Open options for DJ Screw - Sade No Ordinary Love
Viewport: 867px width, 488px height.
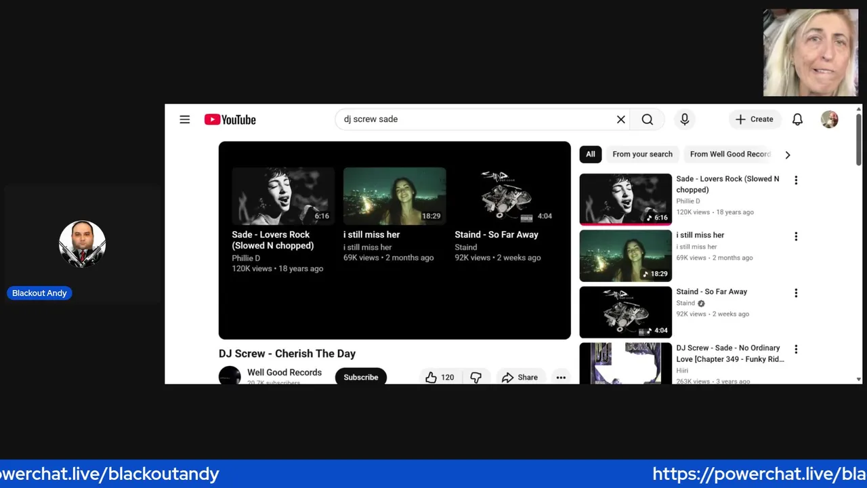(x=796, y=349)
